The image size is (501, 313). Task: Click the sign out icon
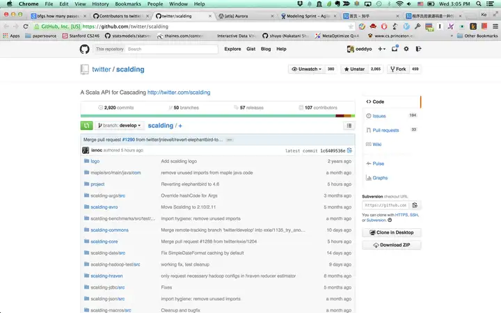click(x=418, y=49)
